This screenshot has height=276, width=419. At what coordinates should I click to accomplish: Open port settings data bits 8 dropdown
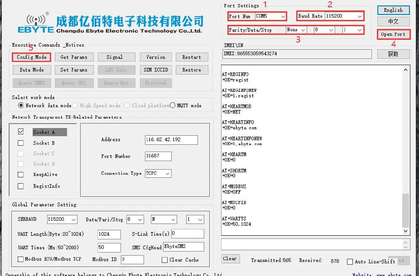pos(324,30)
